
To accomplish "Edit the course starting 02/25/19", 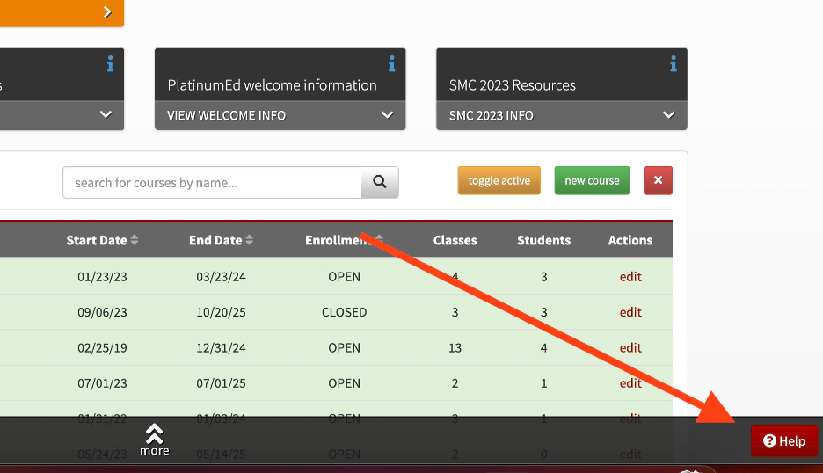I will click(630, 347).
